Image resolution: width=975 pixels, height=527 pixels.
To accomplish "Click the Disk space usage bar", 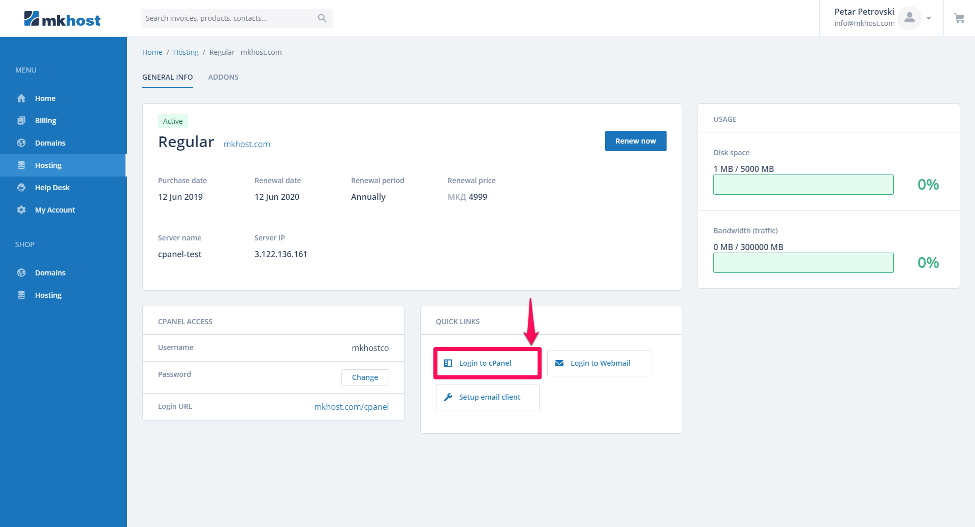I will click(x=803, y=185).
